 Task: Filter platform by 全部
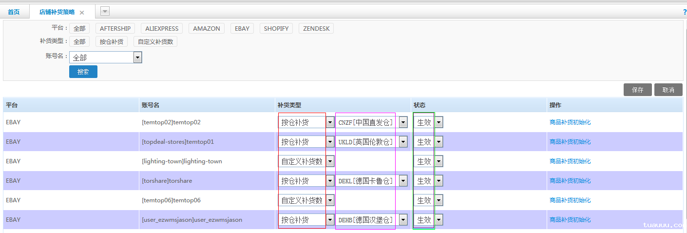[x=79, y=29]
